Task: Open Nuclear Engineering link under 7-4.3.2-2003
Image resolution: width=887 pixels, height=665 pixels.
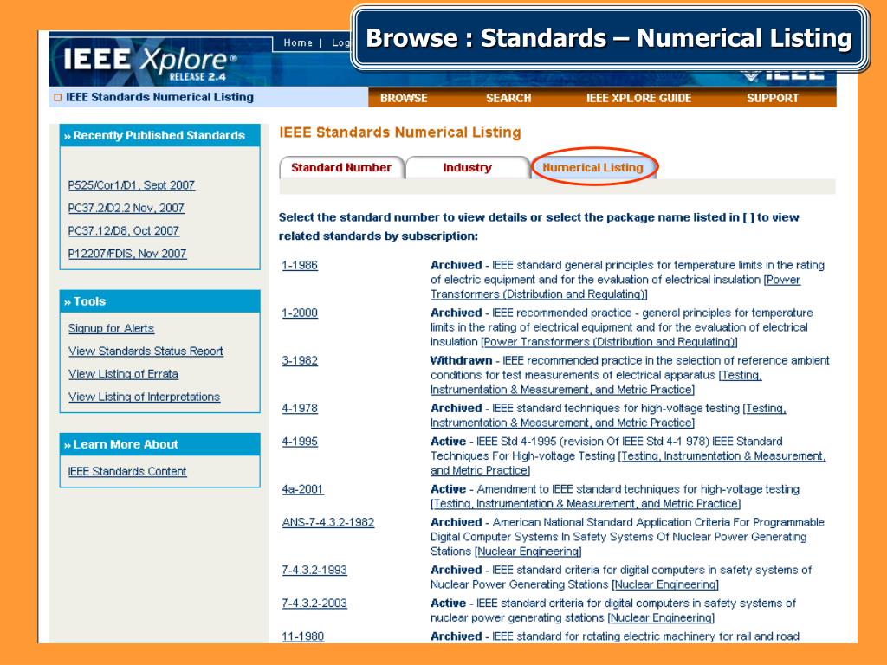Action: tap(661, 617)
